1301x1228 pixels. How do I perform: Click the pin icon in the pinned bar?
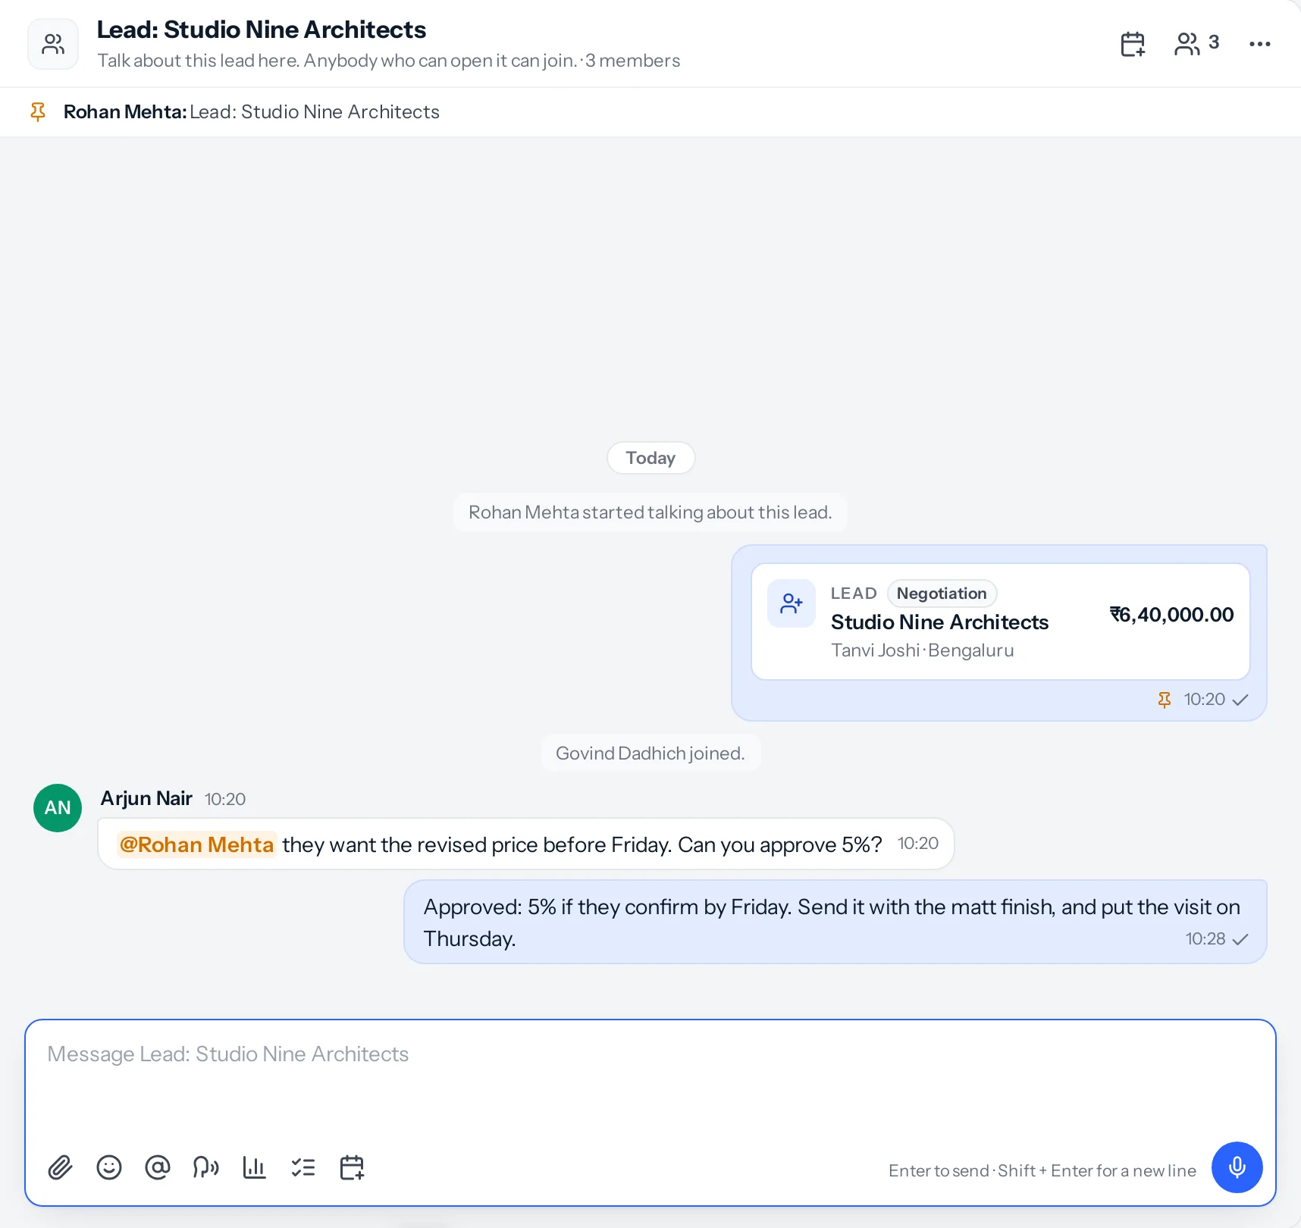[x=38, y=112]
